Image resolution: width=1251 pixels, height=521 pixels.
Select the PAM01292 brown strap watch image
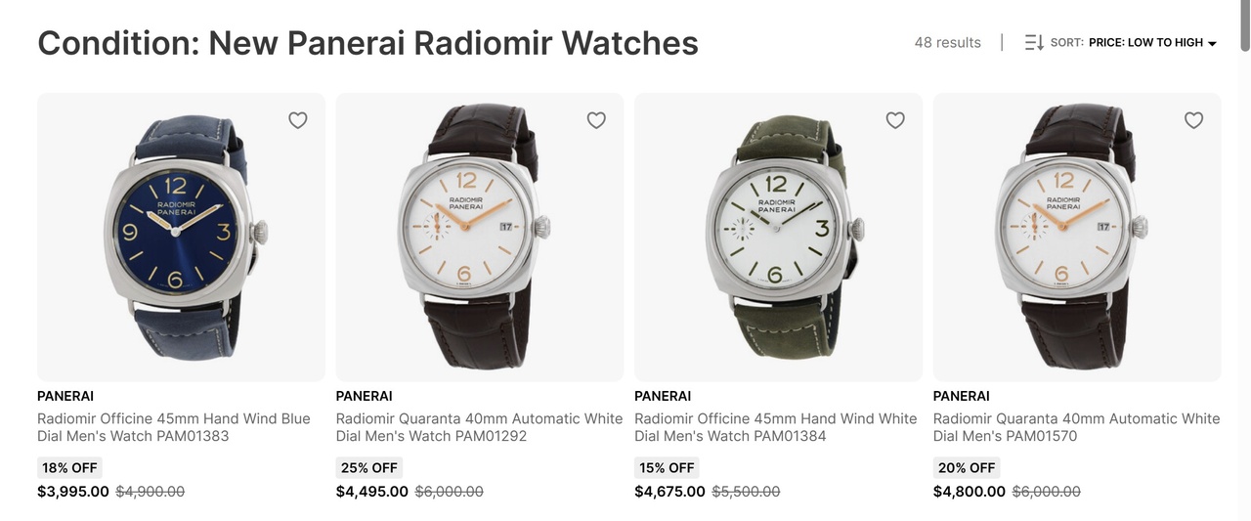point(480,238)
